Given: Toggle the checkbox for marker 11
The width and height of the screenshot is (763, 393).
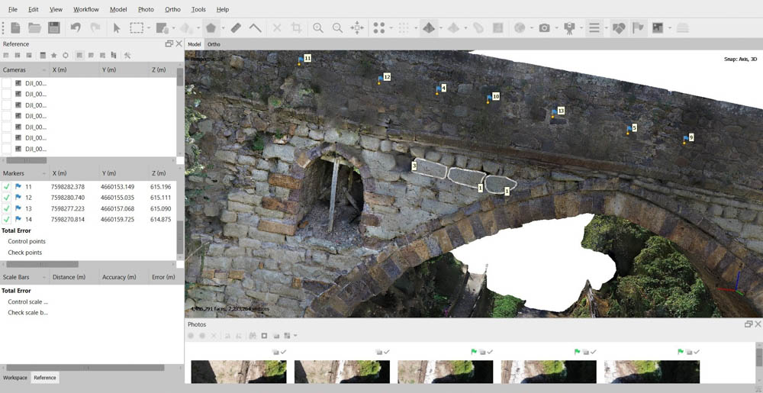Looking at the screenshot, I should tap(7, 187).
